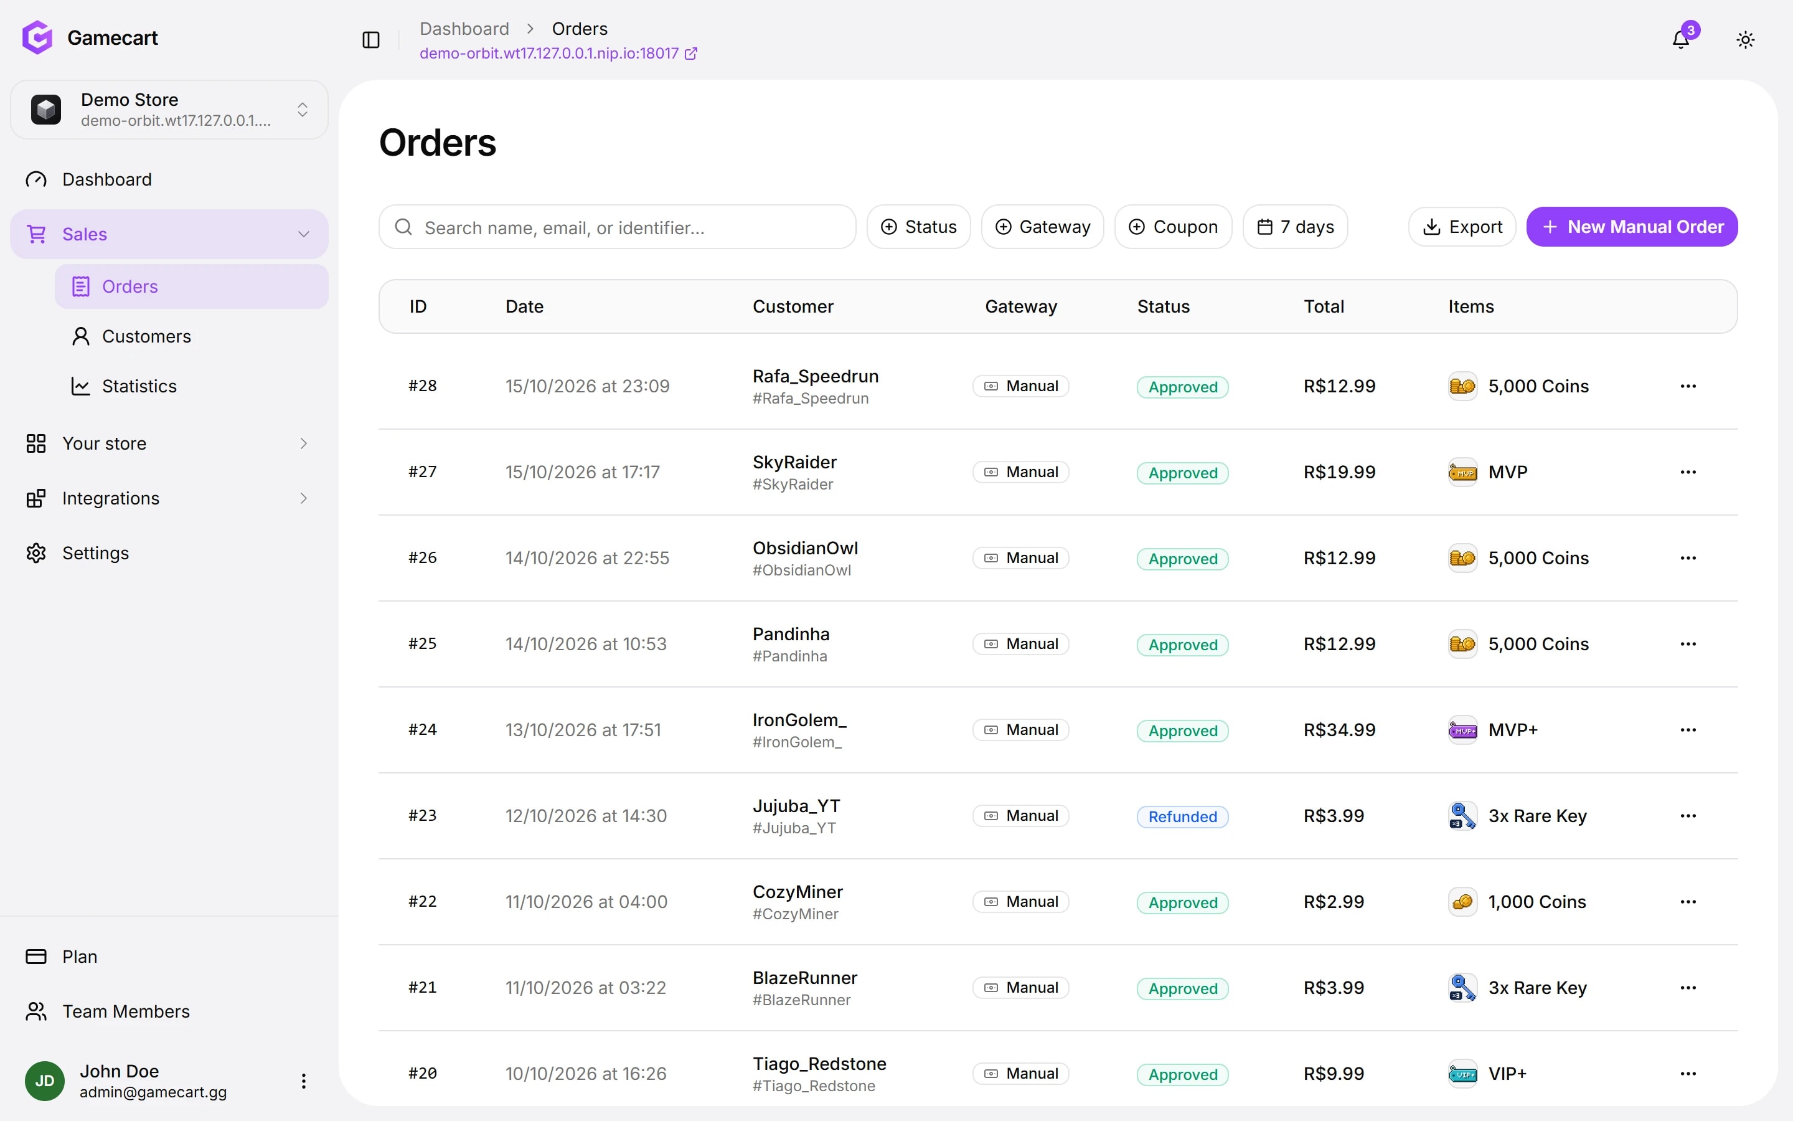Focus the order search field
Screen dimensions: 1793x1121
(617, 227)
